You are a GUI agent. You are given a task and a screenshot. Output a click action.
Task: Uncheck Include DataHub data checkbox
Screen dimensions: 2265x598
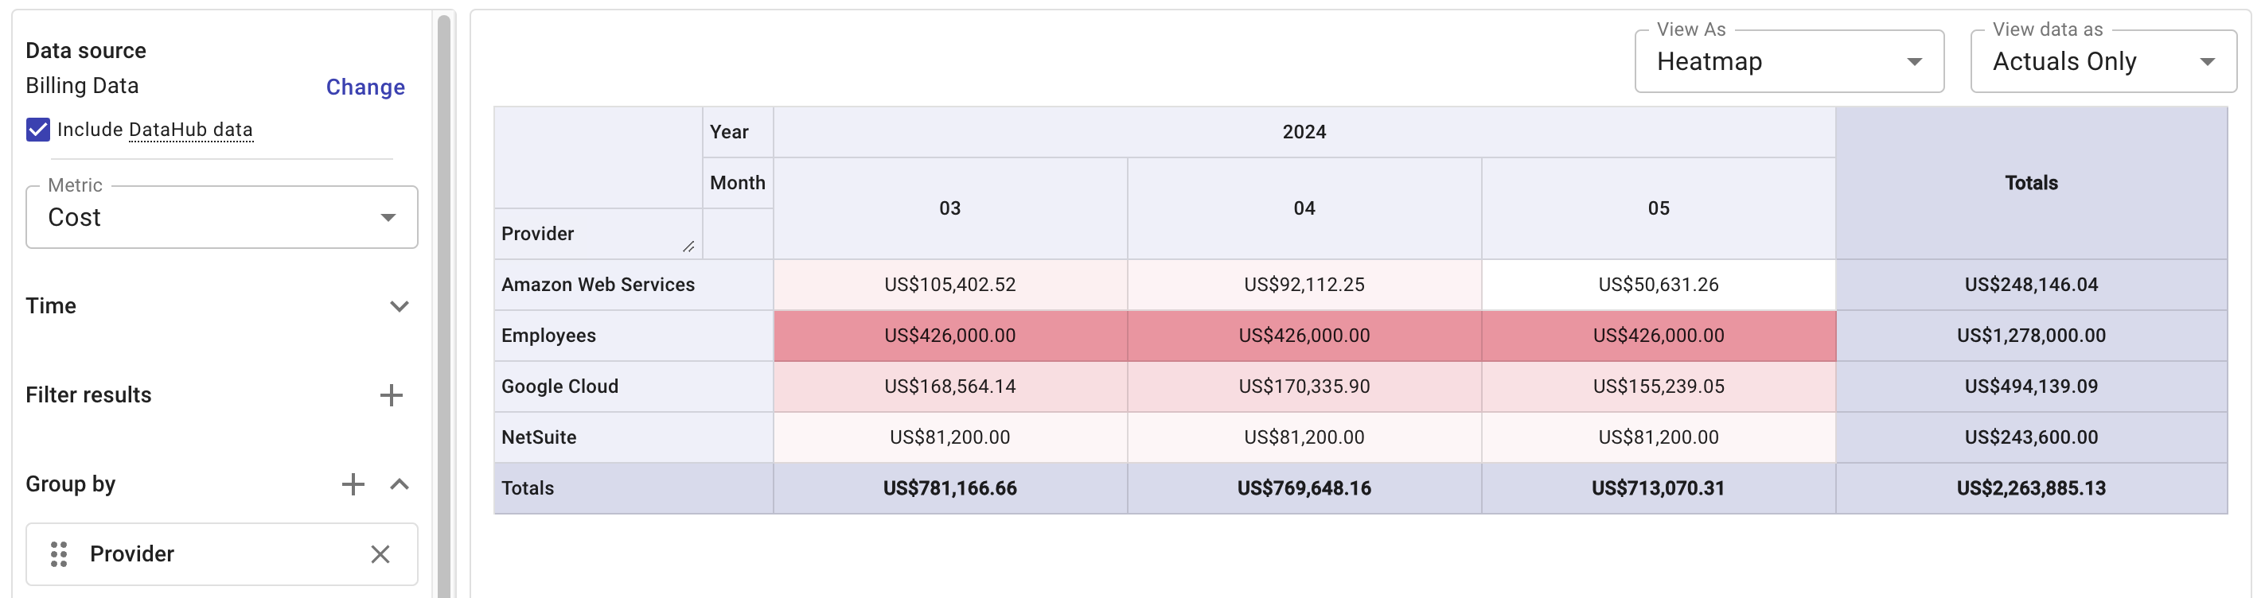(x=38, y=130)
